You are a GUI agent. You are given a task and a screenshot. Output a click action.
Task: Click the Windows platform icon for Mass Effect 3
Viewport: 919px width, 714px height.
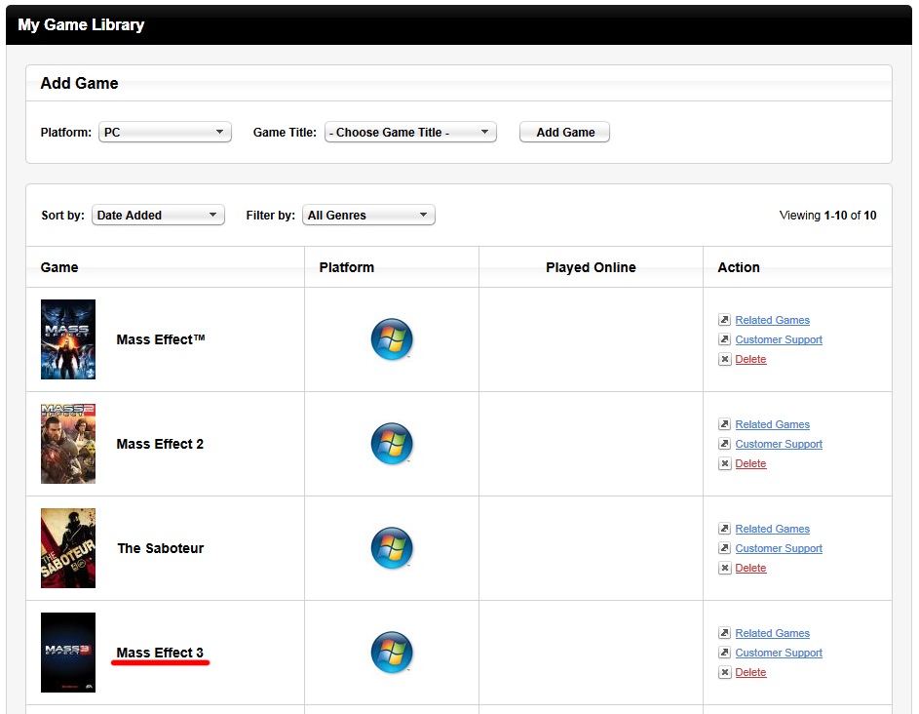click(x=392, y=653)
